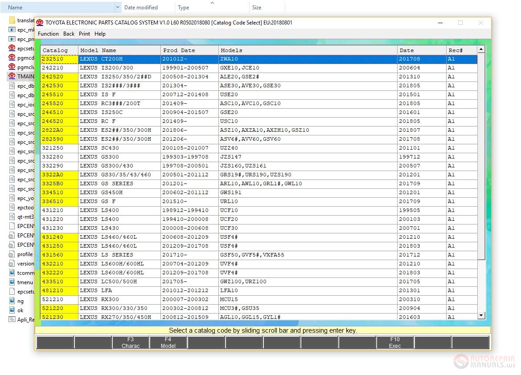This screenshot has height=375, width=521.
Task: Select the epcsetu Toyota icon in Explorer
Action: pyautogui.click(x=12, y=48)
